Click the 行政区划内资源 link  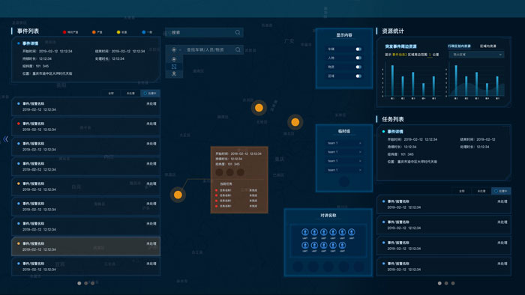(459, 46)
